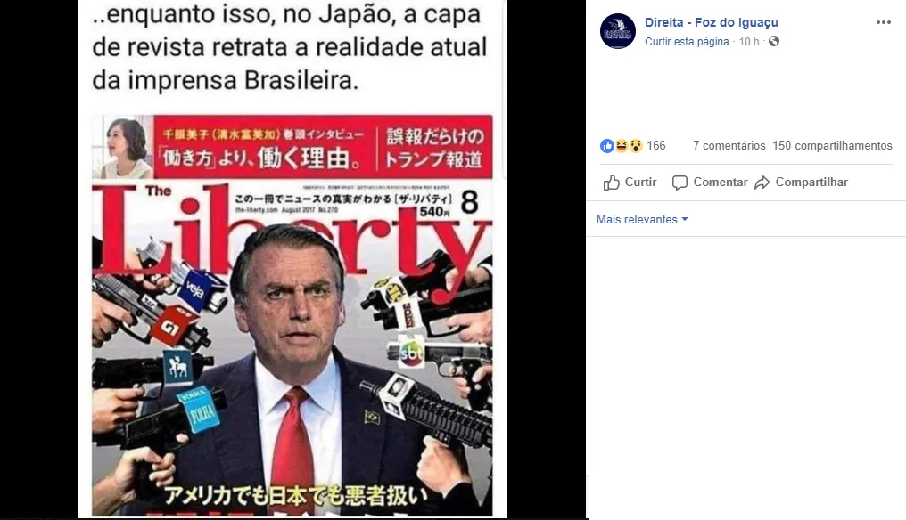This screenshot has width=906, height=520.
Task: Click the public globe privacy icon
Action: pyautogui.click(x=774, y=41)
